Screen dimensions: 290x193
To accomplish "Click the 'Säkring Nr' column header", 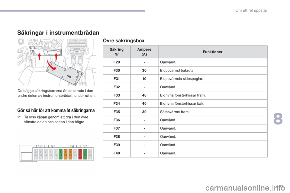I will (x=117, y=52).
